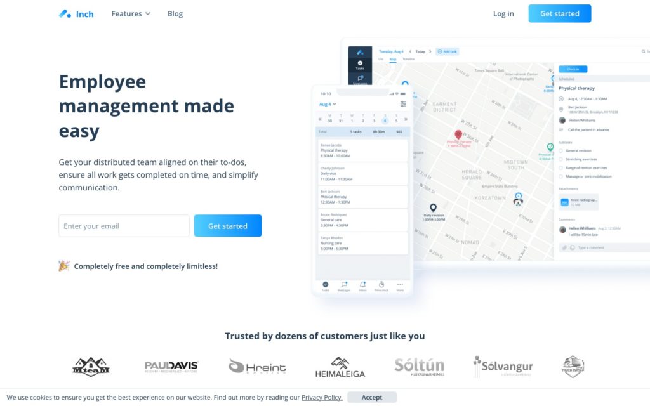This screenshot has width=650, height=406.
Task: Click the paperclip attach icon in comments
Action: [564, 247]
